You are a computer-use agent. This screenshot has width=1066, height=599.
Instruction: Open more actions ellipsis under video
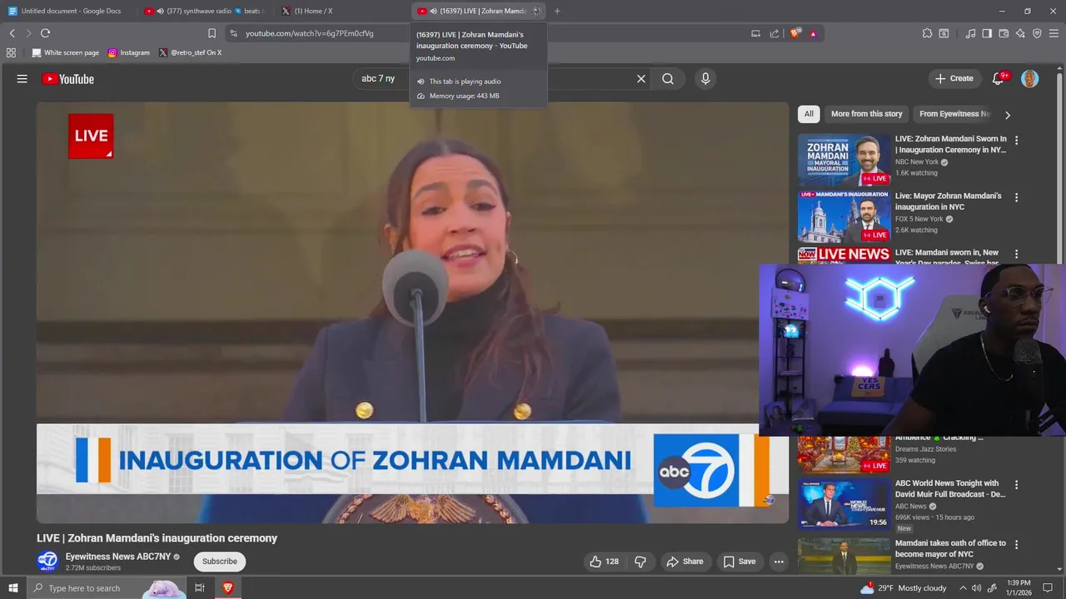(x=779, y=562)
